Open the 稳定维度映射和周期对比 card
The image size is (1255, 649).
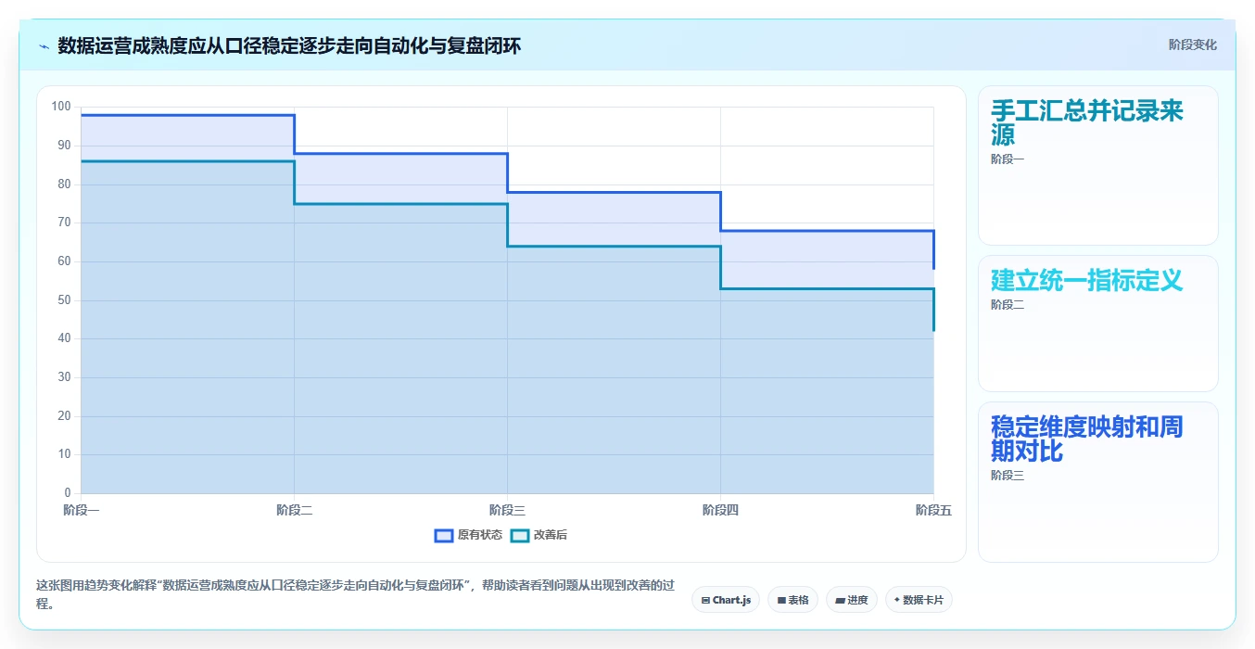1097,482
